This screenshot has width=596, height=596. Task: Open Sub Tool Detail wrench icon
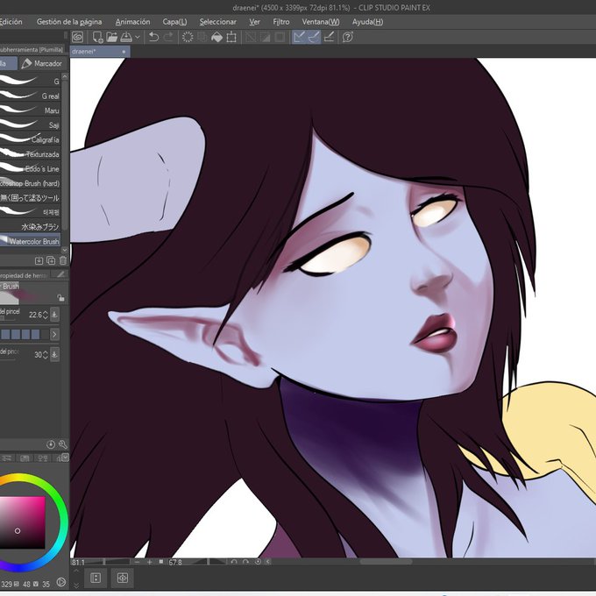click(63, 444)
